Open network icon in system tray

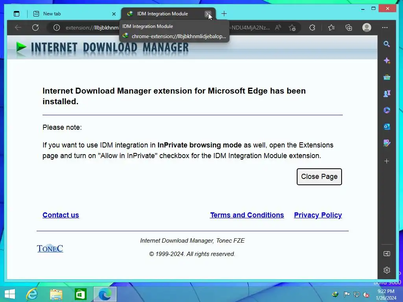point(356,294)
